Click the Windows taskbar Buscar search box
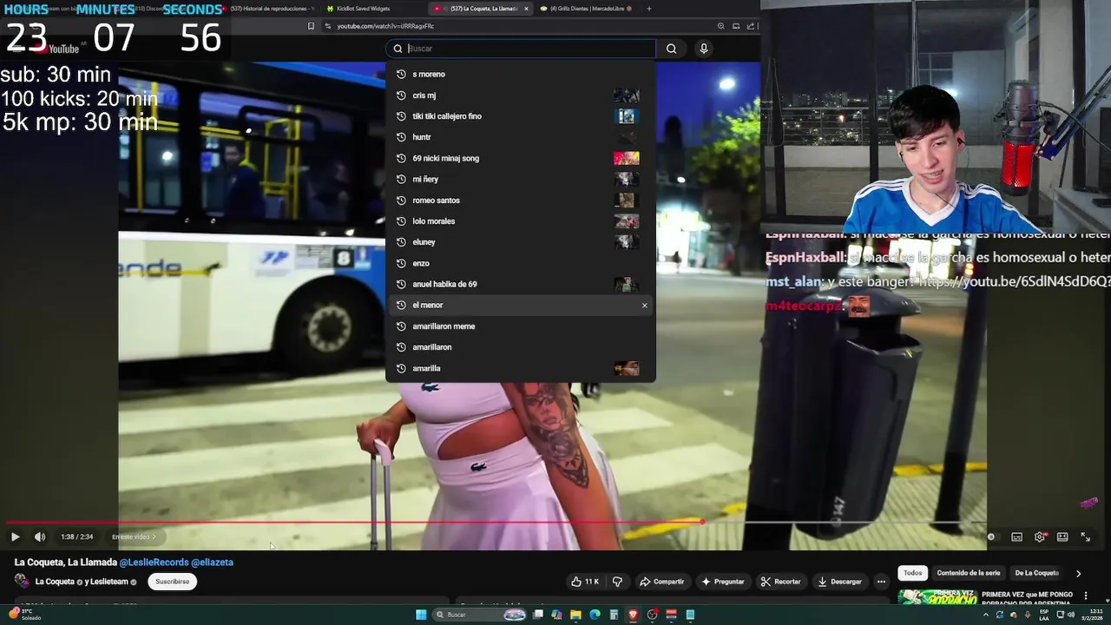Viewport: 1111px width, 625px height. tap(480, 615)
